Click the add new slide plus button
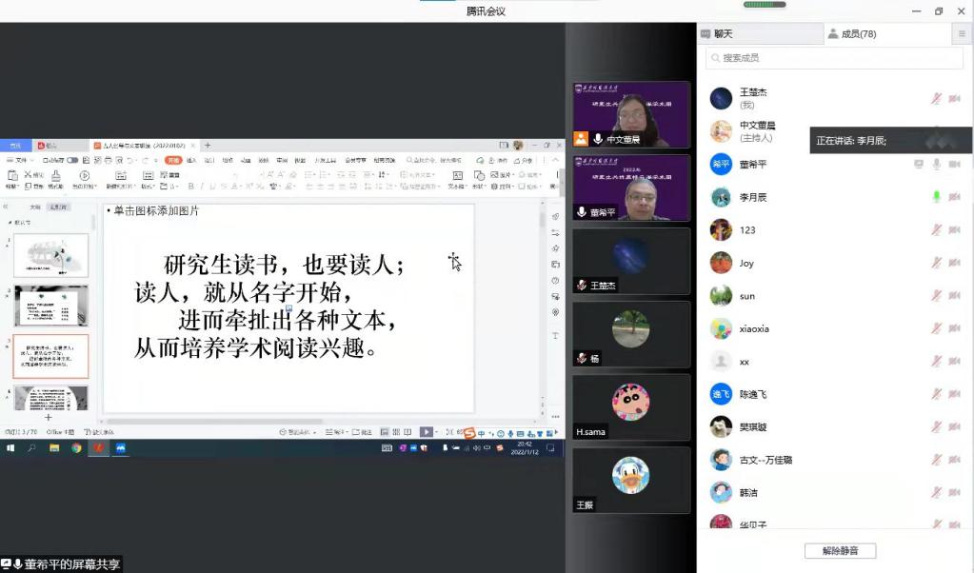Image resolution: width=974 pixels, height=573 pixels. tap(48, 417)
